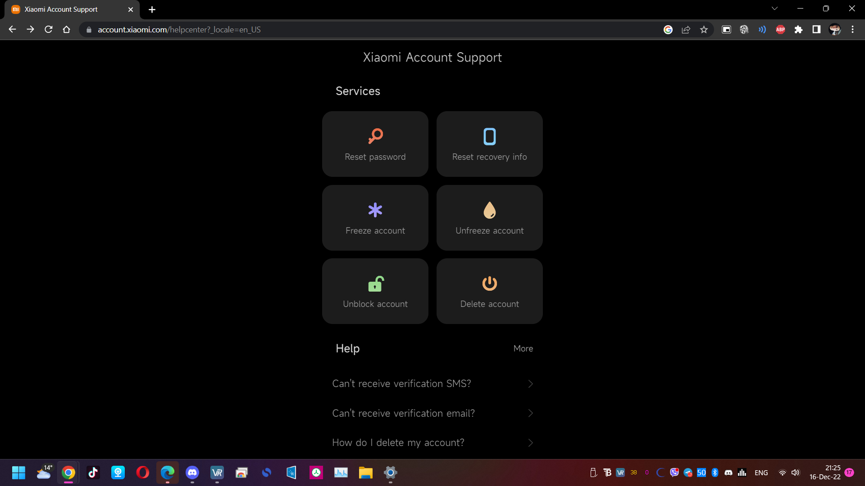Screen dimensions: 865x486
Task: Click the address bar URL field
Action: [x=315, y=30]
